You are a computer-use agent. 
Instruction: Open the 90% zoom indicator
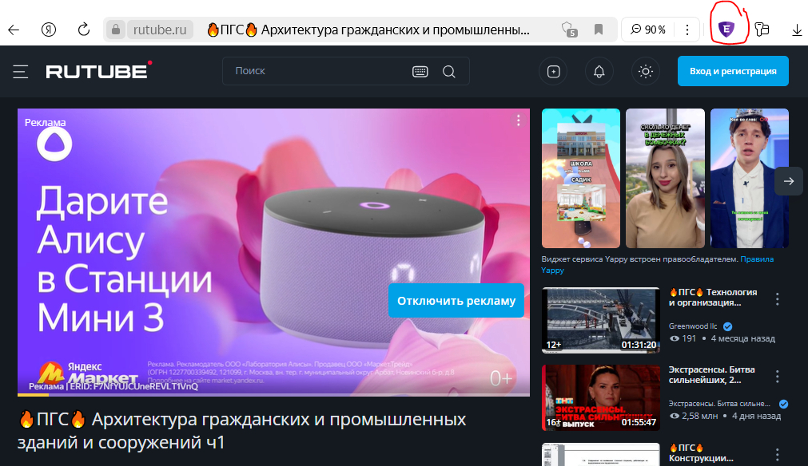coord(648,30)
